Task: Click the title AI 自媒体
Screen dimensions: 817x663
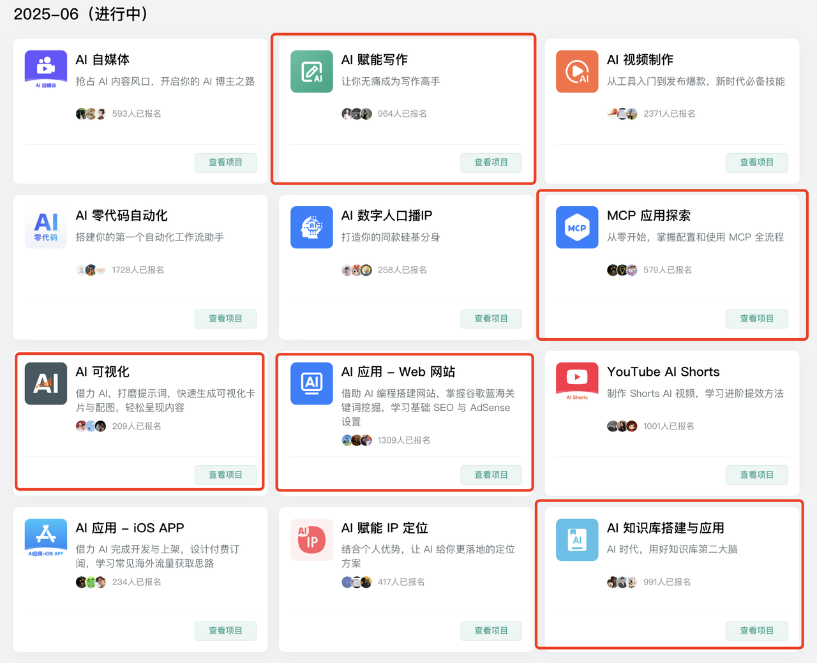Action: click(x=103, y=60)
